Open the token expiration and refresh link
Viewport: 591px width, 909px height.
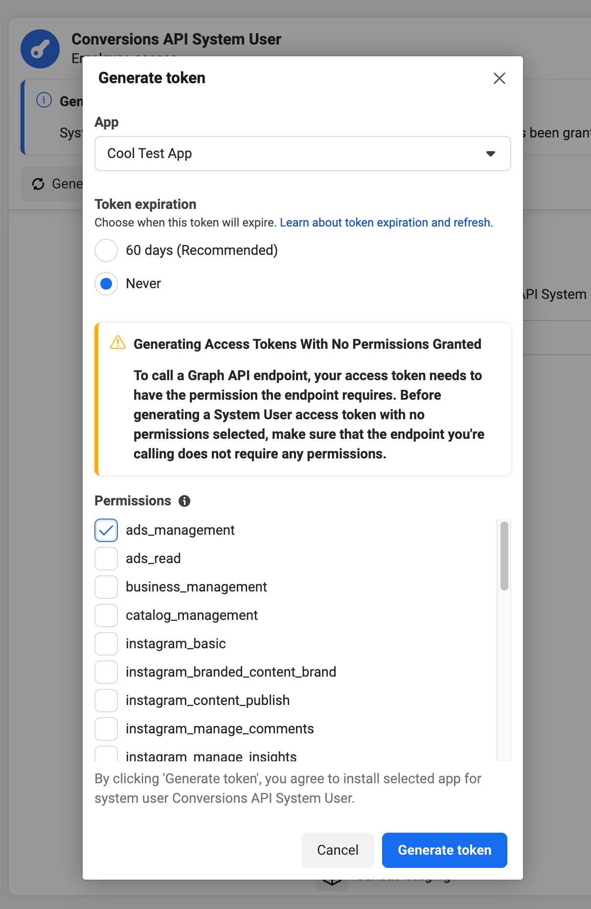[386, 223]
